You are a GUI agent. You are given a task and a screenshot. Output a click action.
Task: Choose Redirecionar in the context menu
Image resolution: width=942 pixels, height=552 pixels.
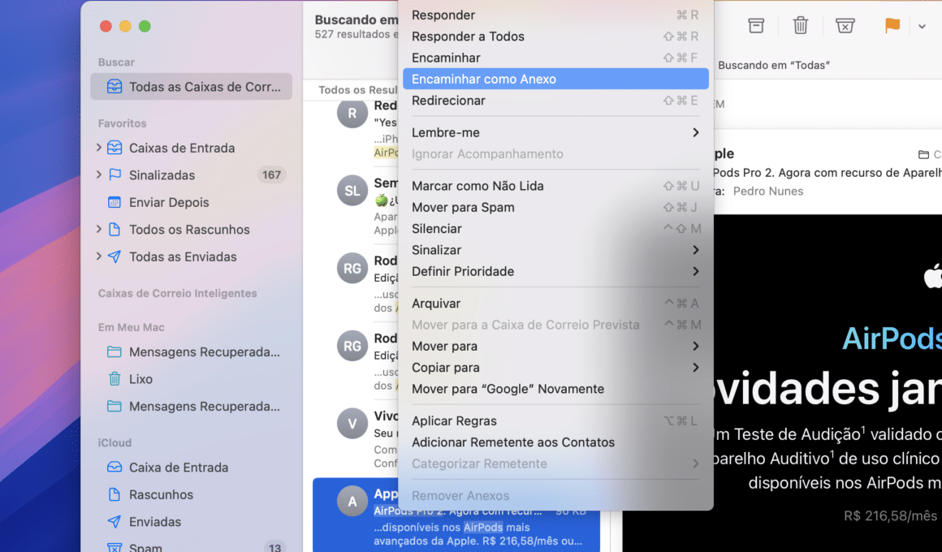(555, 101)
